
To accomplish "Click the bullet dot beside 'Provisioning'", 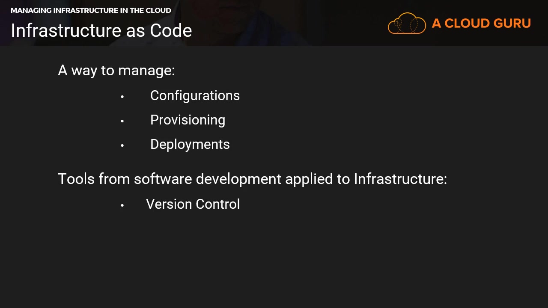I will (122, 121).
